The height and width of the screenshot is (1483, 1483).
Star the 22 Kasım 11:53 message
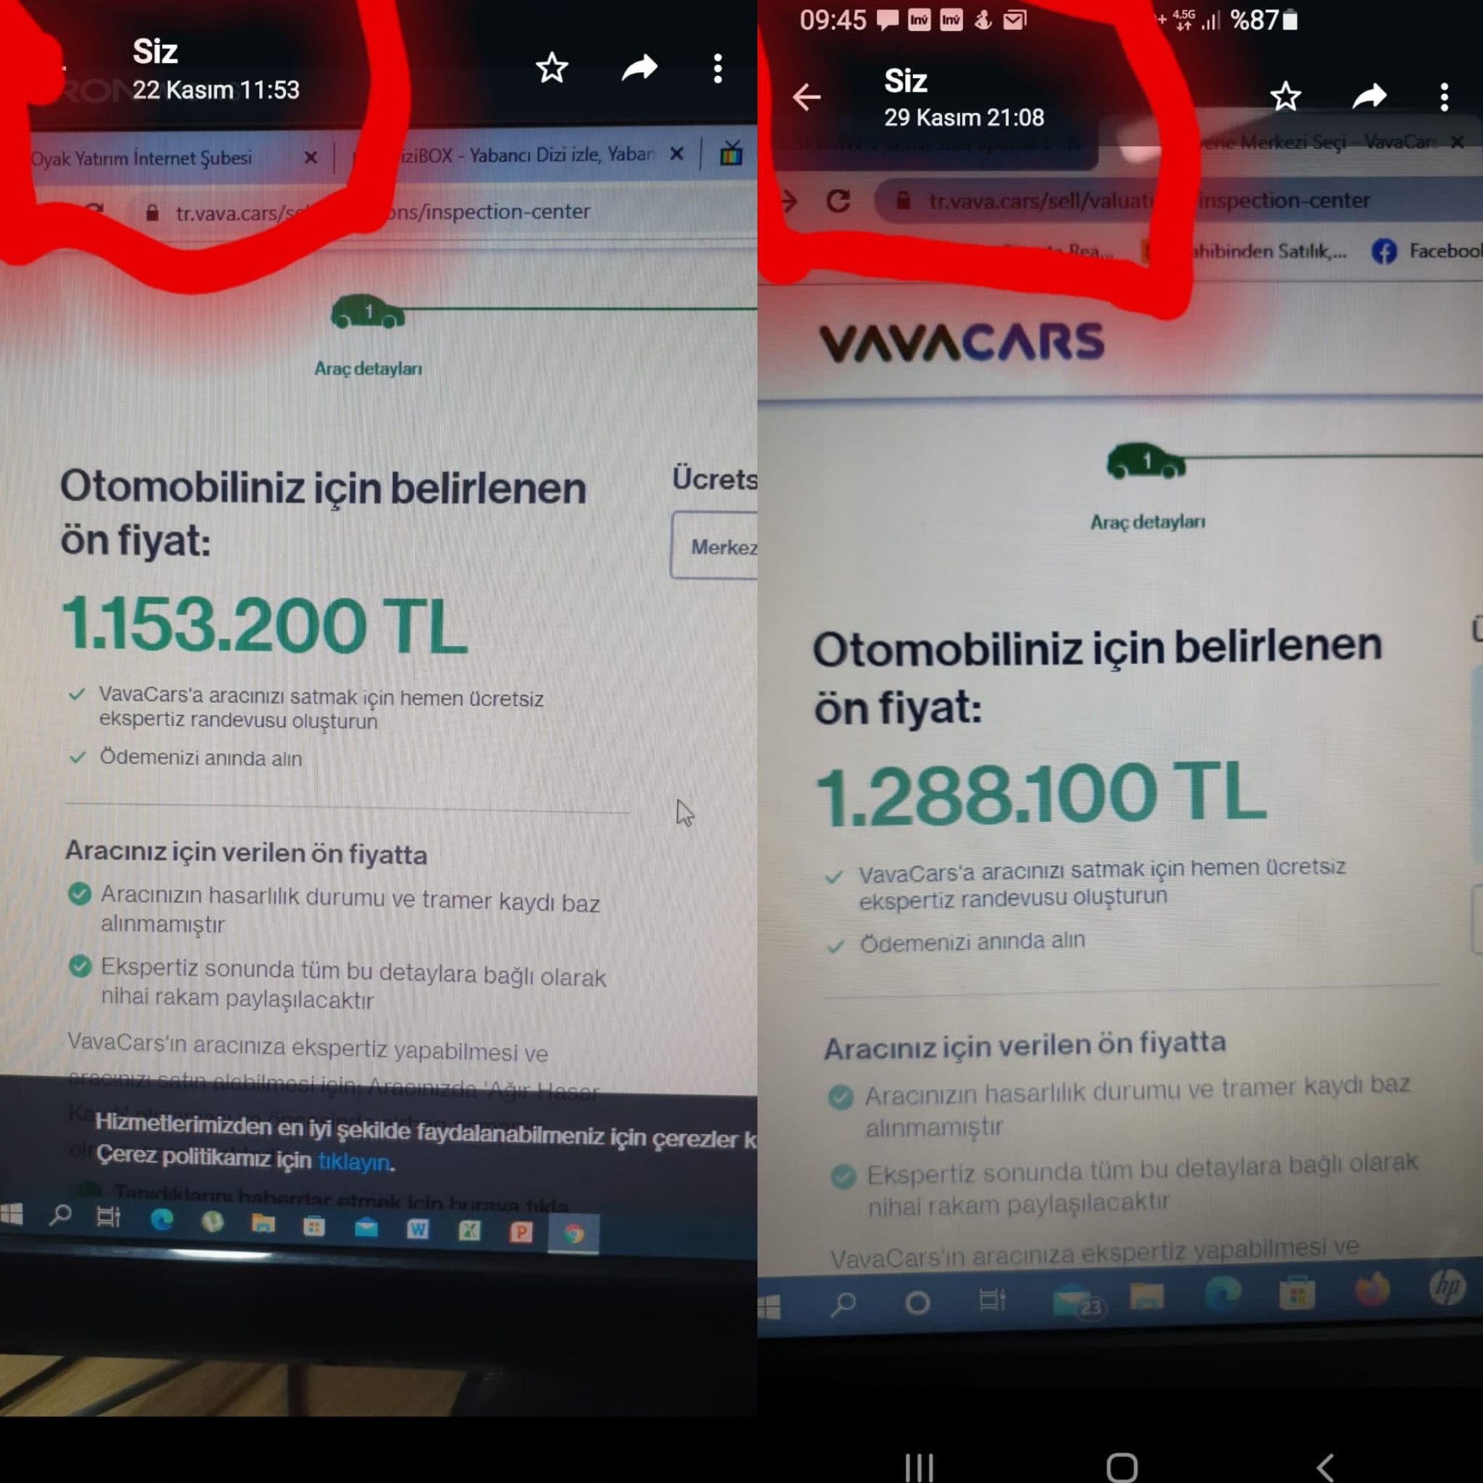tap(551, 69)
